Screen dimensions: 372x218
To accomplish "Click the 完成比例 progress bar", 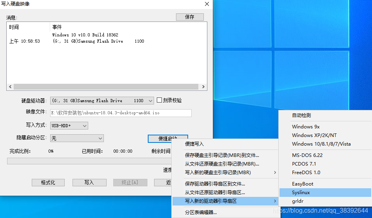I will pyautogui.click(x=89, y=161).
